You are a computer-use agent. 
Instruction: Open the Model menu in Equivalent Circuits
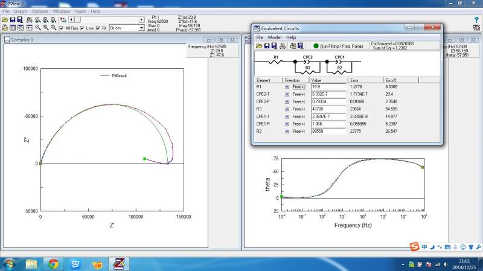[x=275, y=37]
